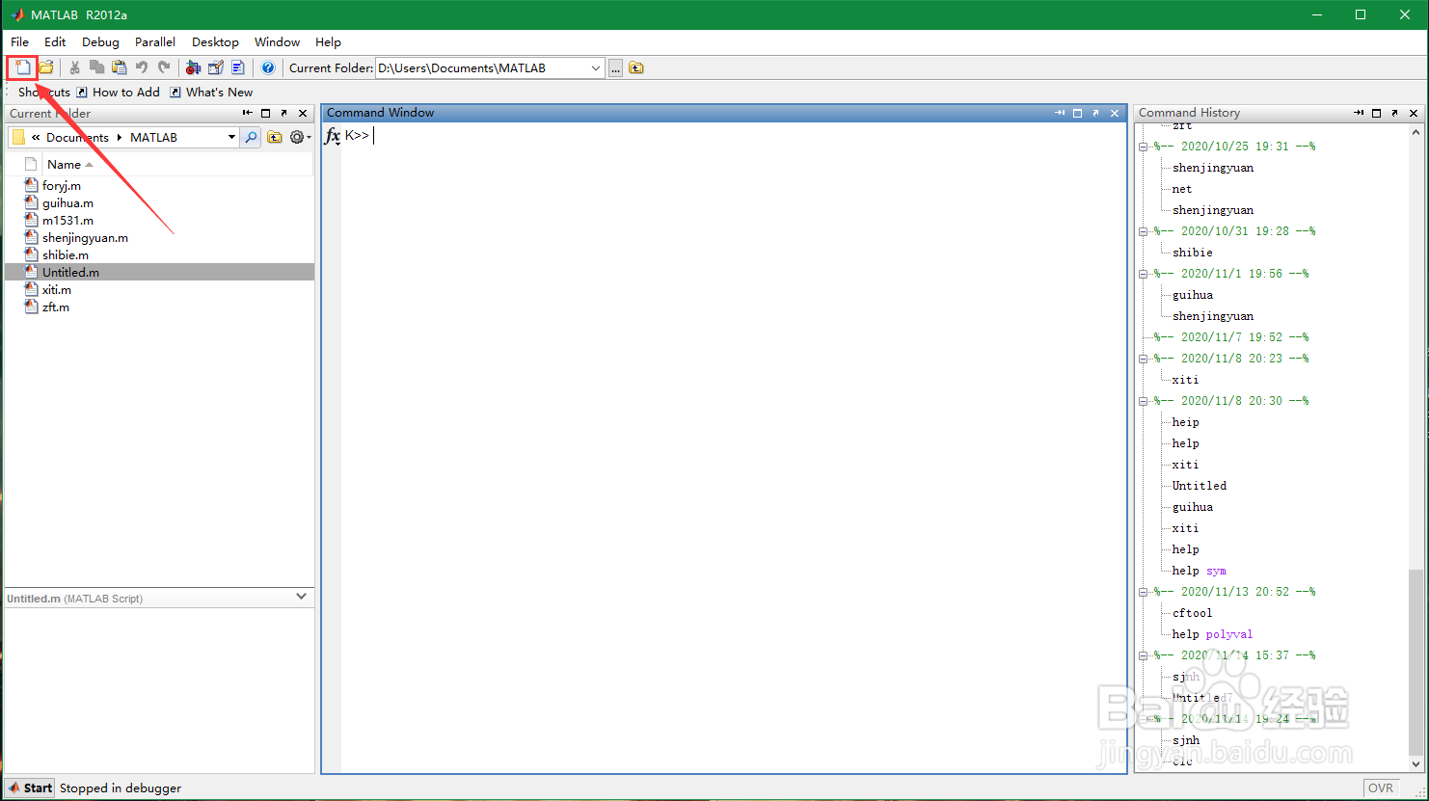The image size is (1429, 801).
Task: Select net entry in Command History
Action: point(1182,189)
